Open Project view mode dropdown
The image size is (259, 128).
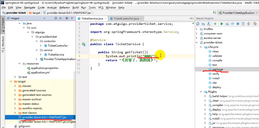(44, 19)
